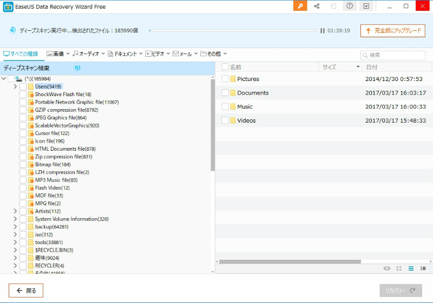The width and height of the screenshot is (433, 303).
Task: Click the share icon in title bar
Action: point(317,6)
